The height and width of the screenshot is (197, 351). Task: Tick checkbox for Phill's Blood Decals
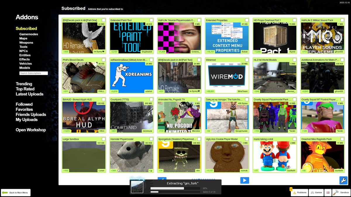(104, 60)
